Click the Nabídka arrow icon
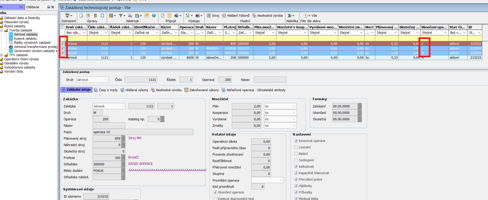The width and height of the screenshot is (488, 200). tap(289, 15)
